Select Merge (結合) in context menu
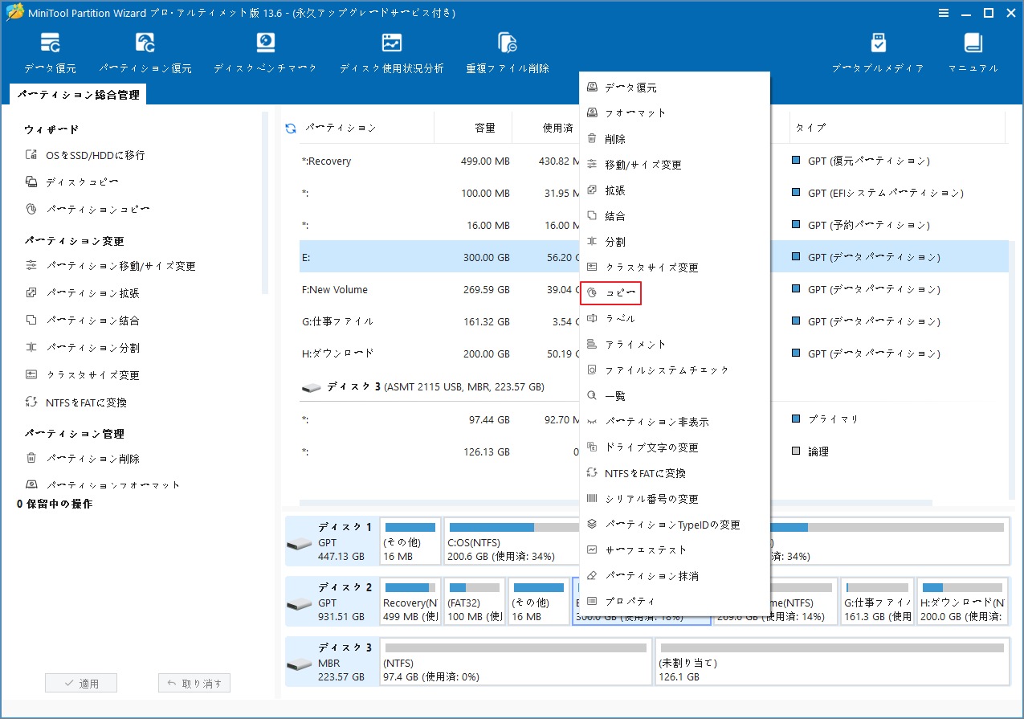This screenshot has height=719, width=1024. pyautogui.click(x=675, y=216)
